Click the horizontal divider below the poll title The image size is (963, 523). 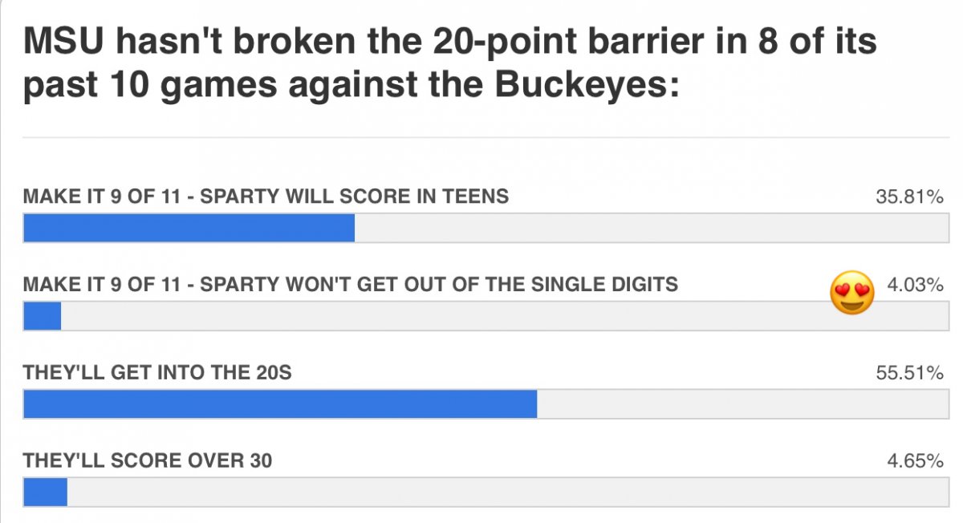point(483,137)
